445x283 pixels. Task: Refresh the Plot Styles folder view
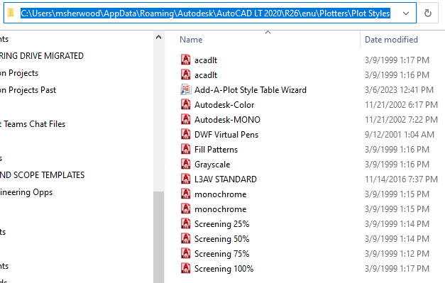(x=428, y=13)
